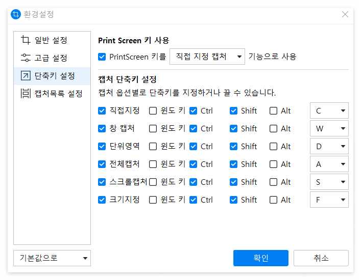Open the key dropdown showing F
Screen dimensions: 361x280
(329, 200)
